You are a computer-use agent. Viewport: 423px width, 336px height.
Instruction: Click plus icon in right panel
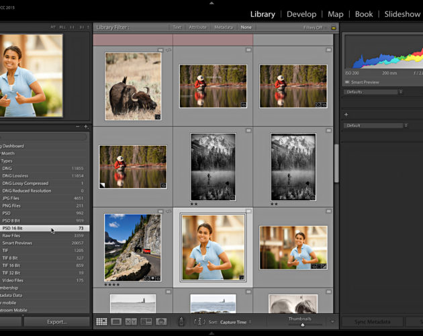pos(346,115)
